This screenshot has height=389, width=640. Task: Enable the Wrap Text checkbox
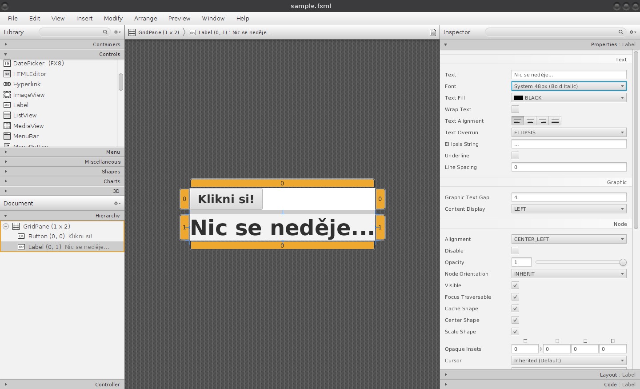[515, 109]
